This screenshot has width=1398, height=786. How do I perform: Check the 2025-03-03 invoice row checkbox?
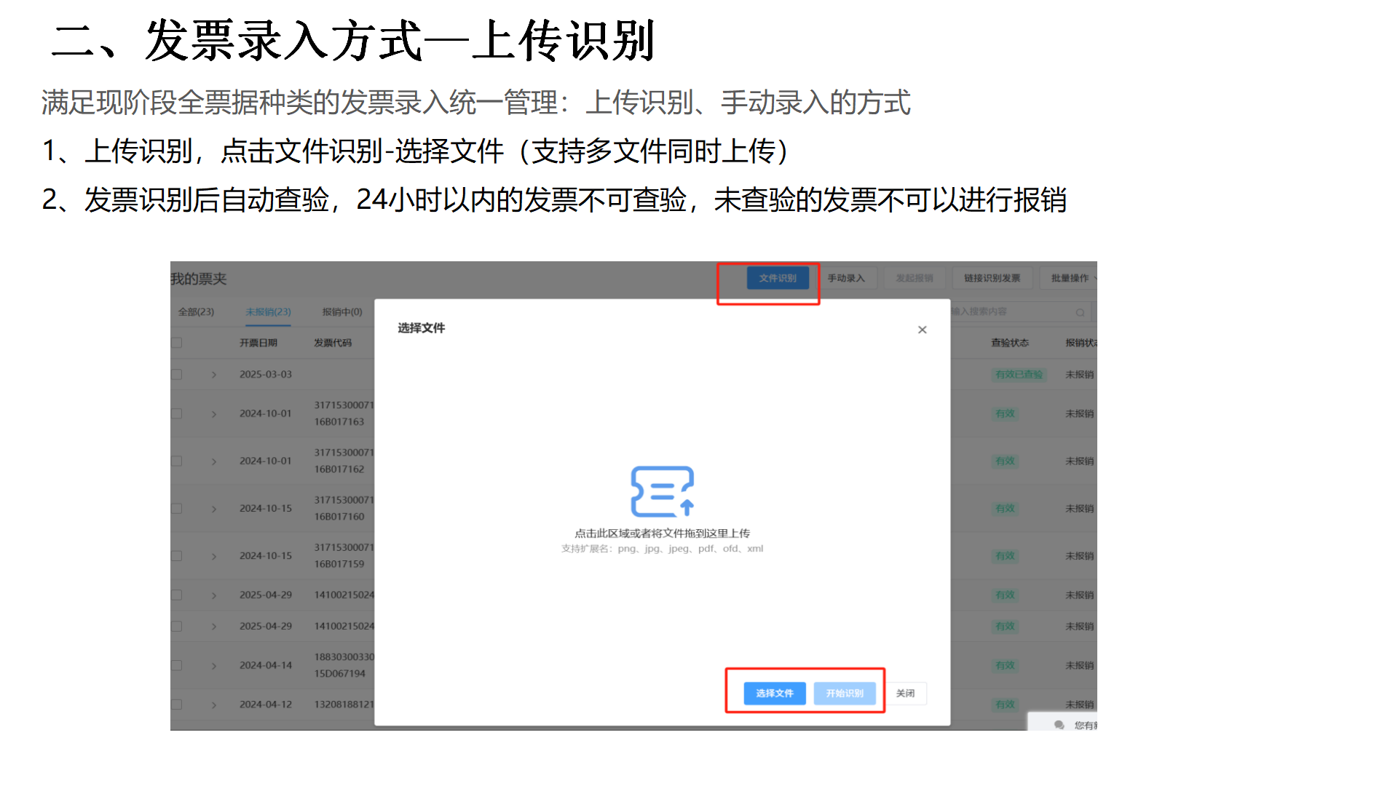(177, 374)
